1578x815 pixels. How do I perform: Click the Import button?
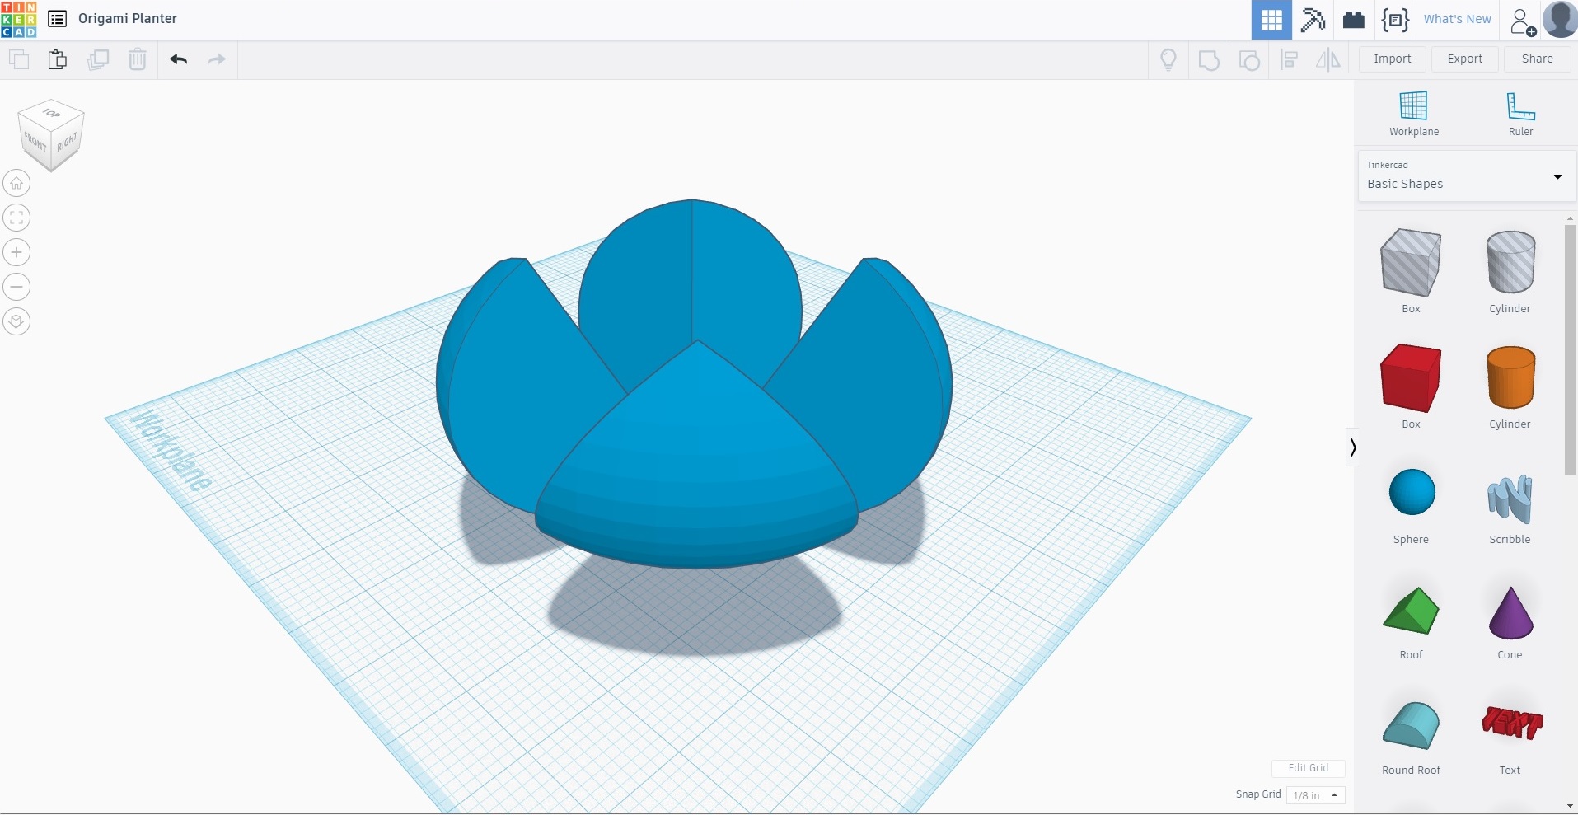tap(1393, 59)
